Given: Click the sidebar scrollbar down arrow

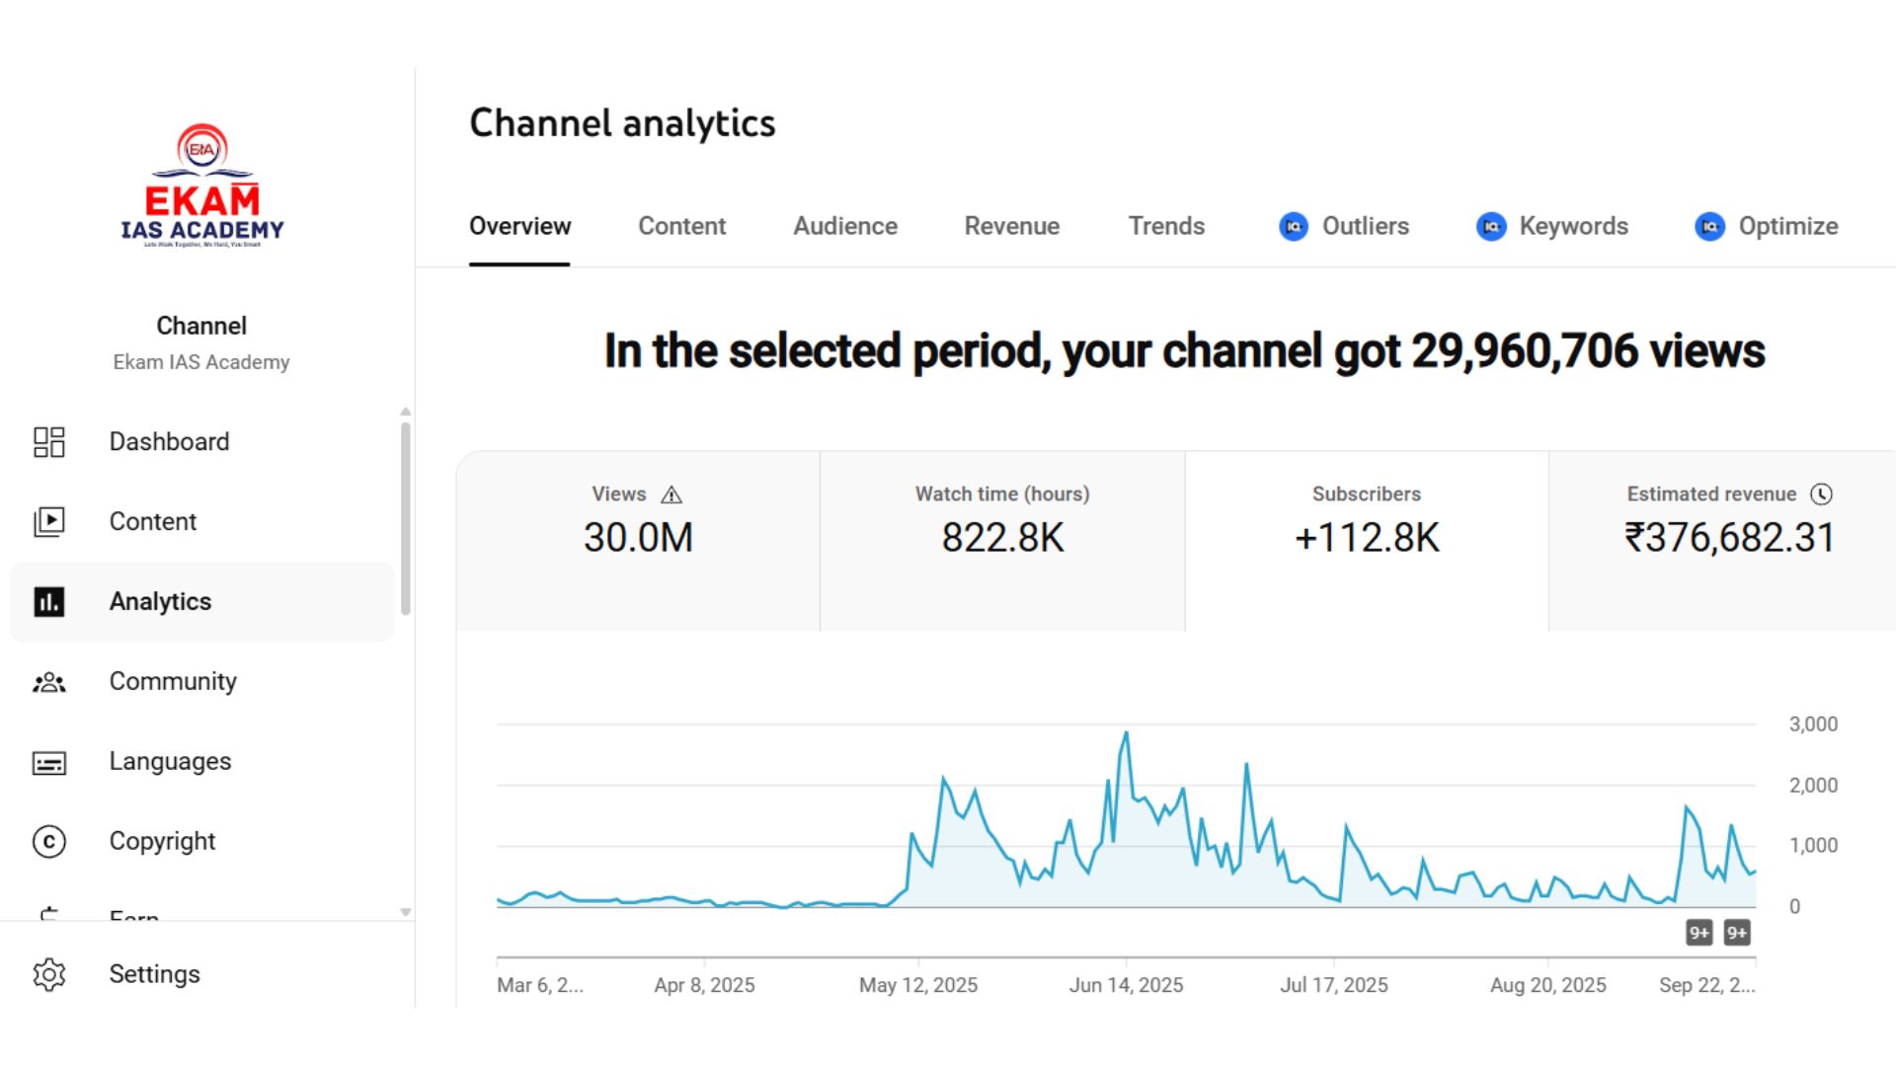Looking at the screenshot, I should point(405,912).
